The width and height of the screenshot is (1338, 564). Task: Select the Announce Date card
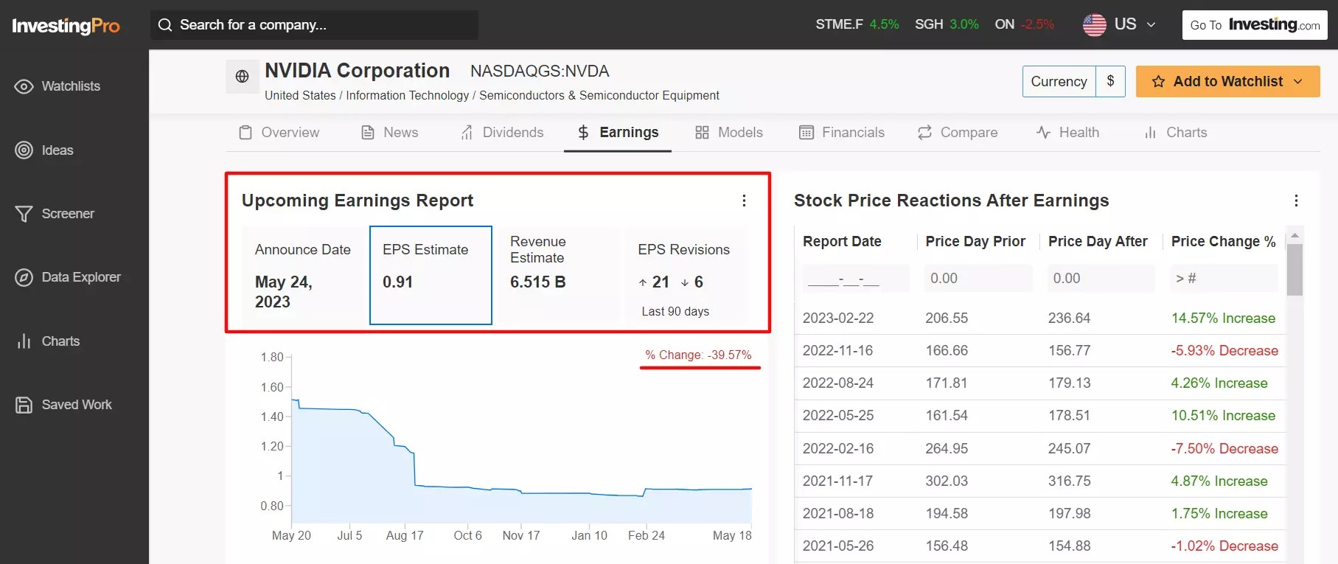coord(303,275)
